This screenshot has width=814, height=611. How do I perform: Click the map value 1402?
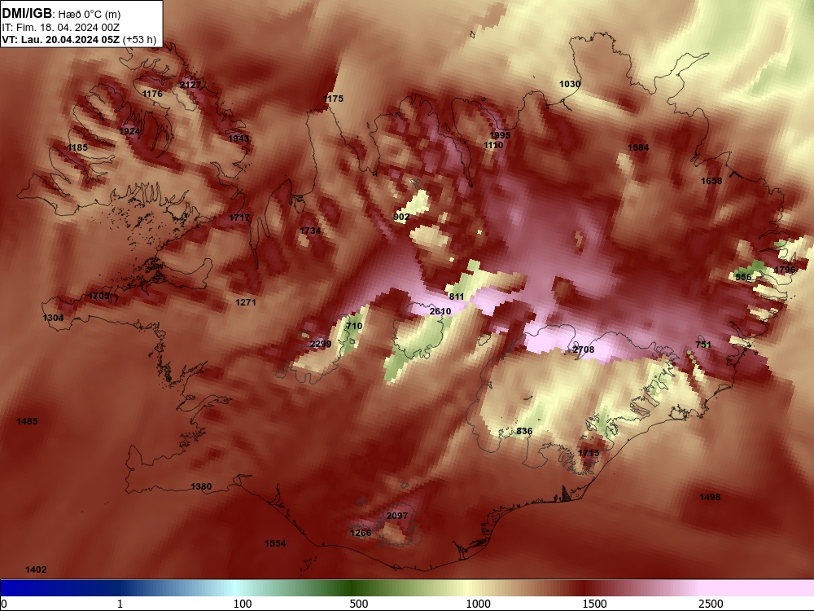click(36, 569)
